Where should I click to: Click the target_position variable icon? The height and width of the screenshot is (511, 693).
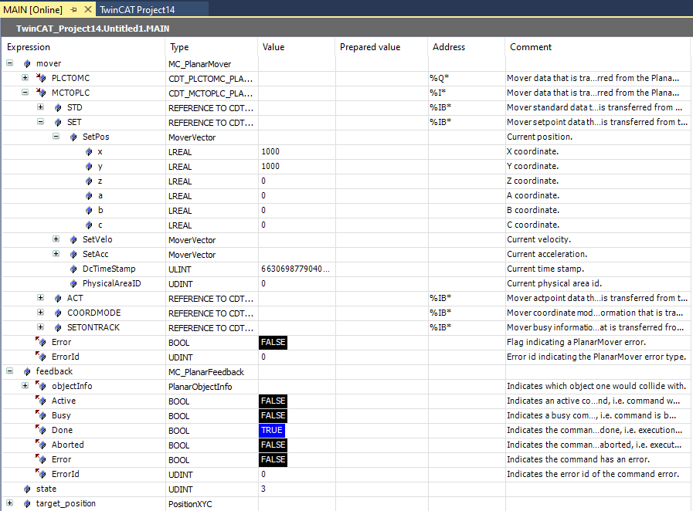(x=27, y=503)
